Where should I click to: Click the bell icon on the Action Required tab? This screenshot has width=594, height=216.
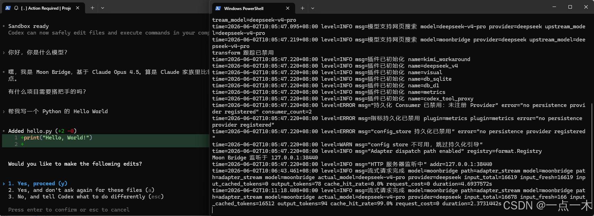[x=16, y=8]
